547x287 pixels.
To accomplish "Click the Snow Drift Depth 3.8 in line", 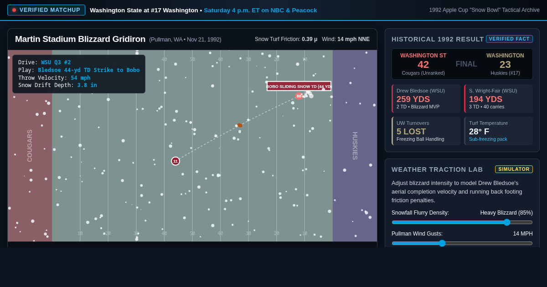I will click(x=57, y=85).
